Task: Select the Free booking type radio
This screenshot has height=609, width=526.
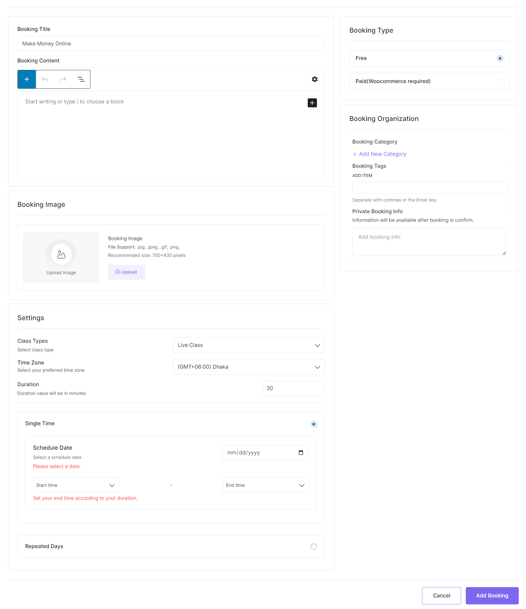Action: tap(500, 59)
